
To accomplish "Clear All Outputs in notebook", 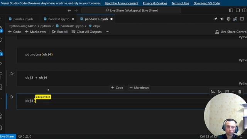I will [86, 32].
